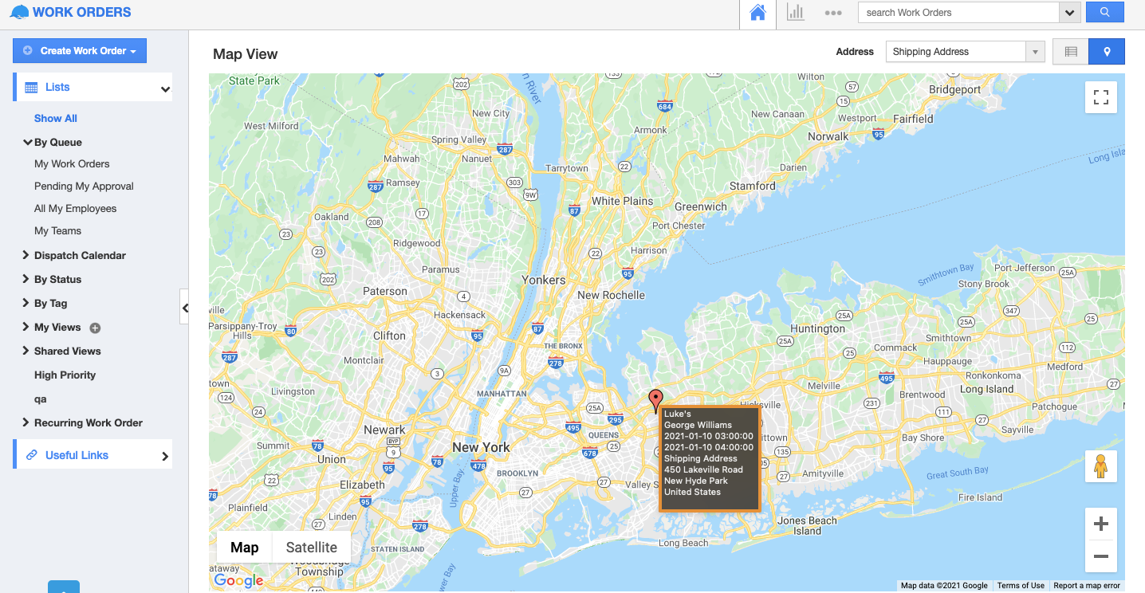Collapse the By Queue group
The width and height of the screenshot is (1145, 593).
28,142
